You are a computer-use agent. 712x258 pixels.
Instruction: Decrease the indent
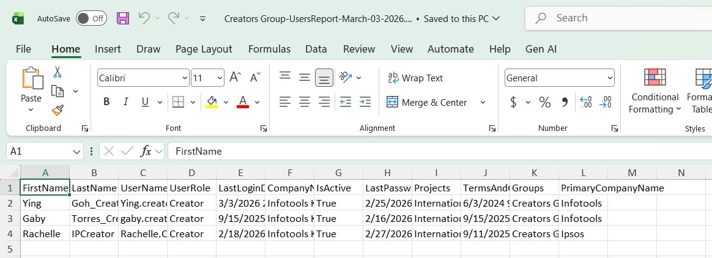(x=346, y=102)
